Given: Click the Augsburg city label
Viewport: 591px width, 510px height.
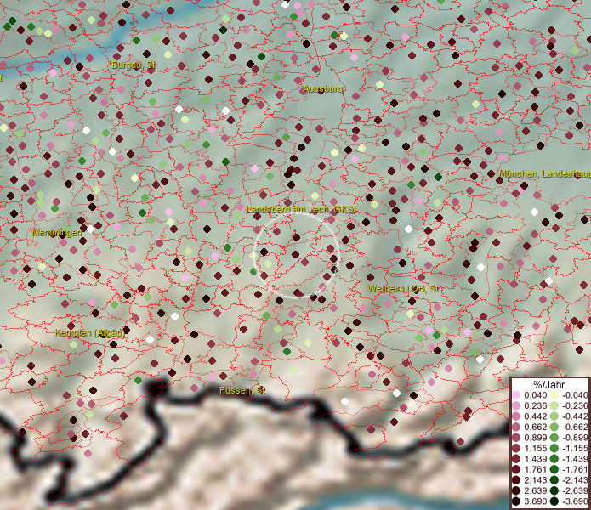Looking at the screenshot, I should (323, 88).
